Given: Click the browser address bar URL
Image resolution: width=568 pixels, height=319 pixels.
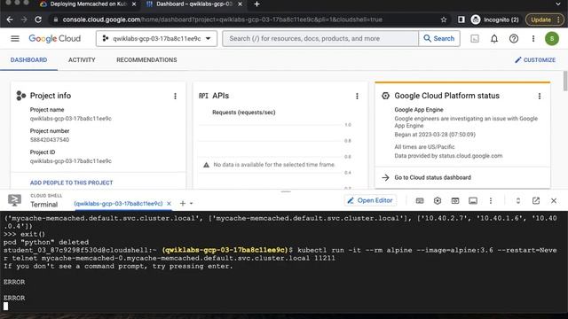Looking at the screenshot, I should point(222,19).
